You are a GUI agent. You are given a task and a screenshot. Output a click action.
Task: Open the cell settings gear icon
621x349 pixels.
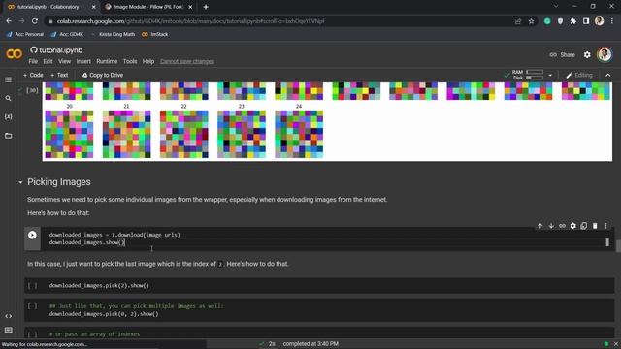[x=573, y=226]
